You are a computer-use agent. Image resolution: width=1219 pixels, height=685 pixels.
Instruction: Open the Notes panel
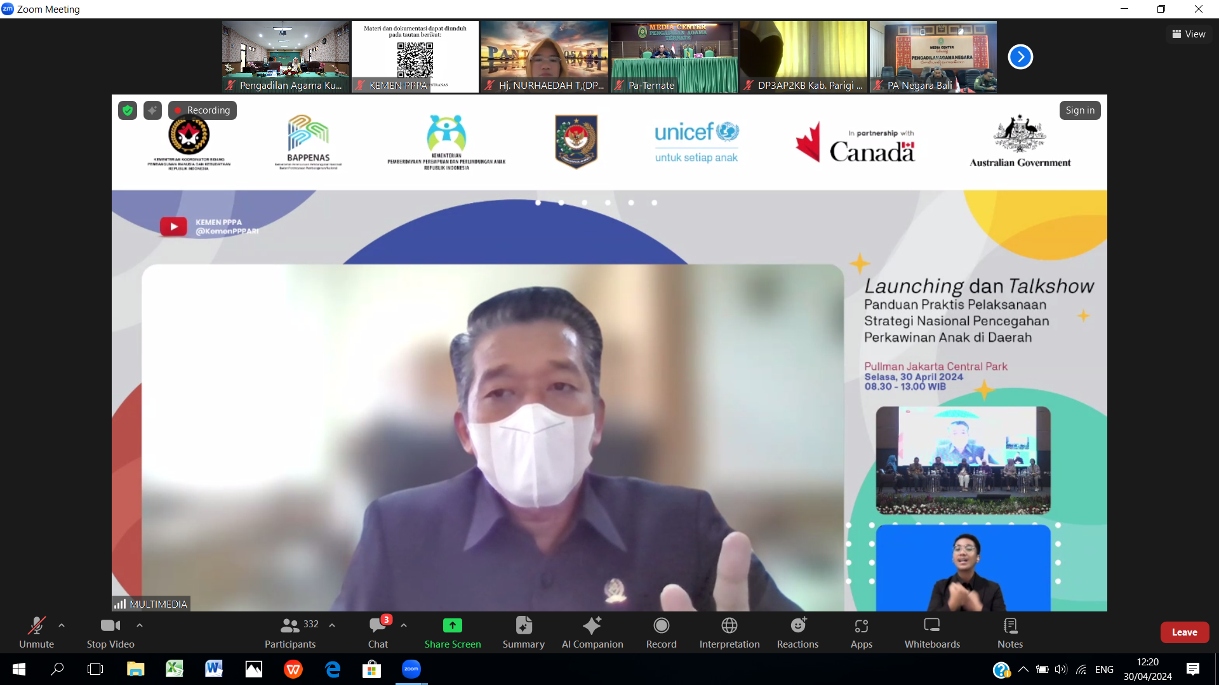point(1010,632)
